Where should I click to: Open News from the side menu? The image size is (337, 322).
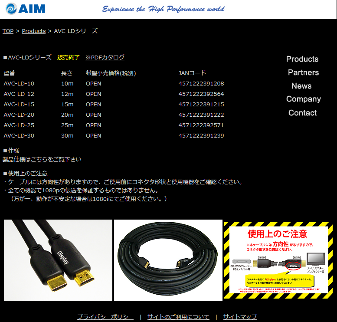301,86
